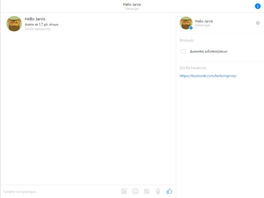Click the blue info icon in header
This screenshot has width=264, height=198.
(x=258, y=6)
